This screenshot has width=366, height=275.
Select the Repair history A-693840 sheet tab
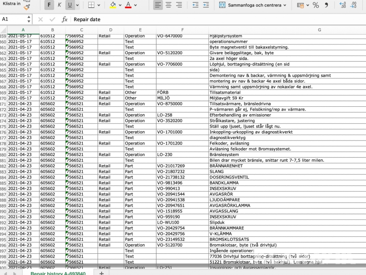pyautogui.click(x=58, y=273)
